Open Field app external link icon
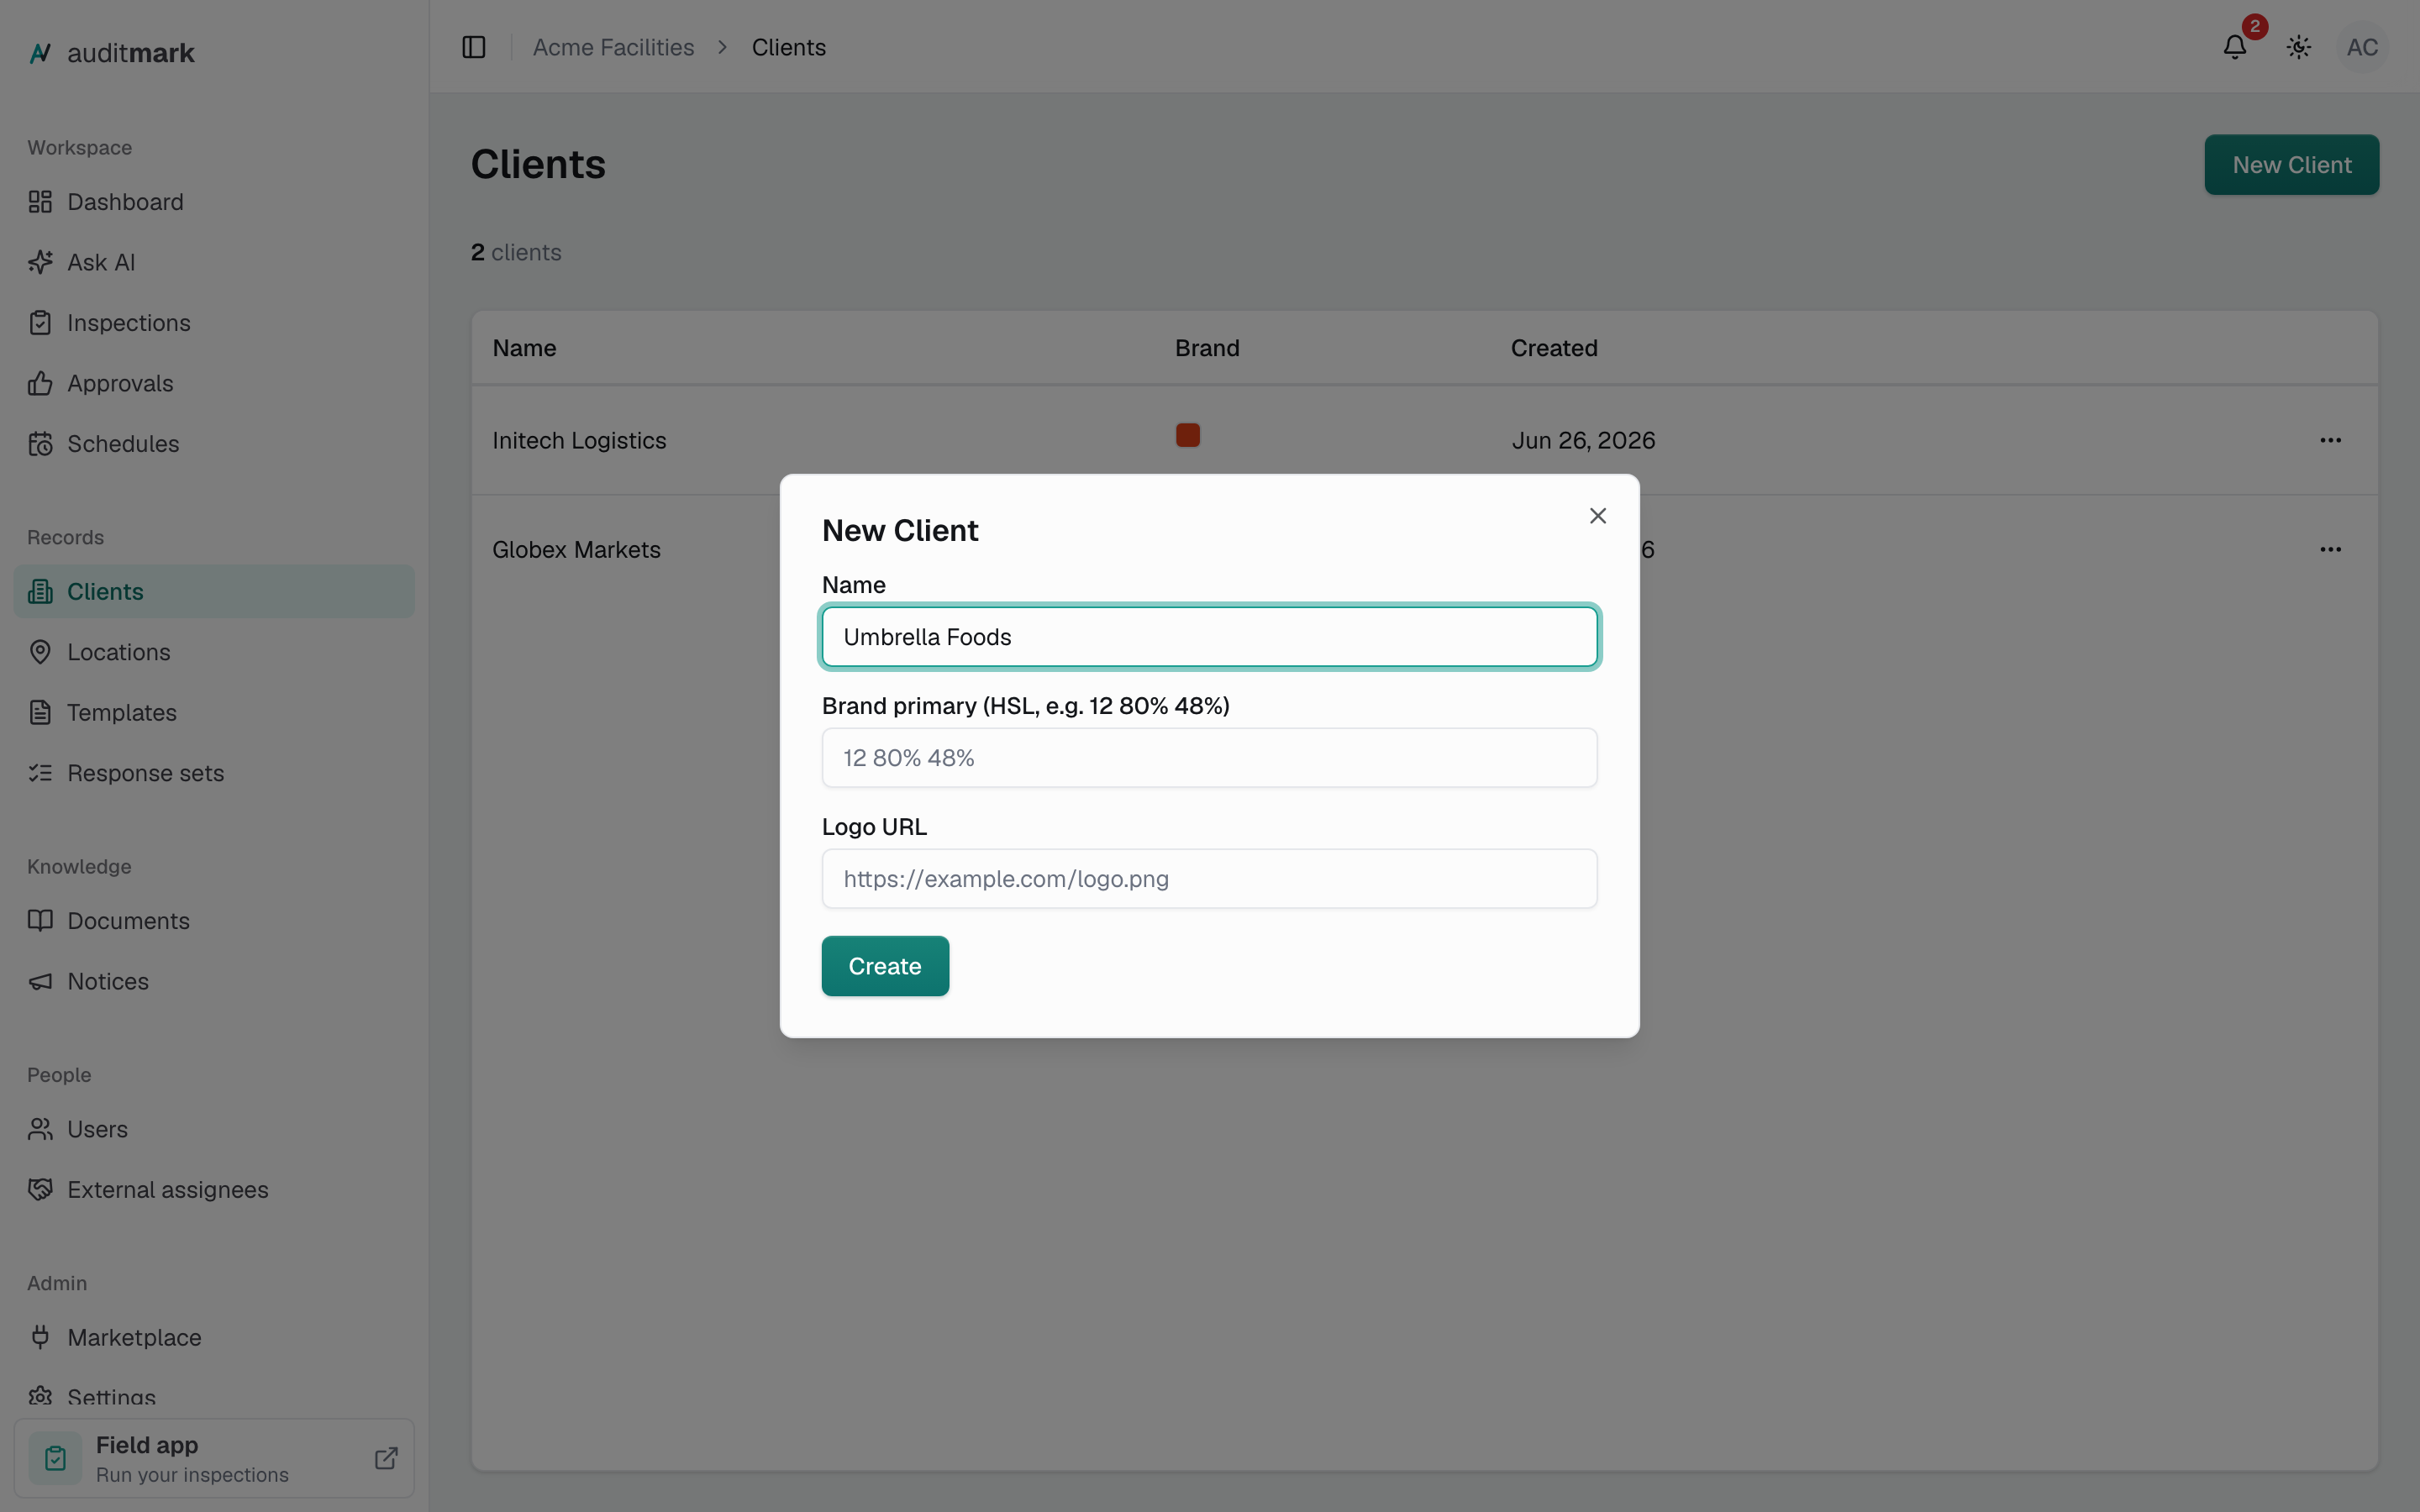This screenshot has width=2420, height=1512. coord(386,1458)
